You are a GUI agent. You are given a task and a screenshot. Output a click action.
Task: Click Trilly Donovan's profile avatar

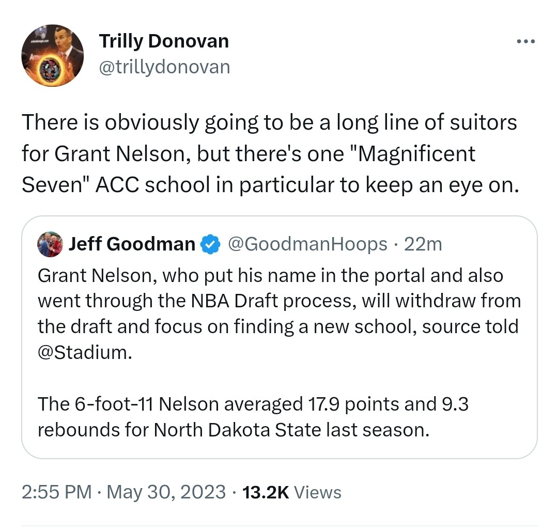tap(52, 56)
